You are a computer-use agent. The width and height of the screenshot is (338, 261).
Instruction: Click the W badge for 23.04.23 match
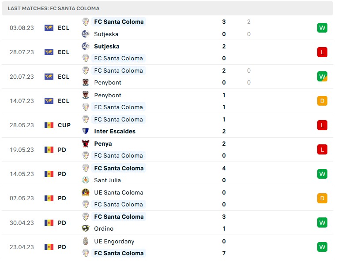click(322, 247)
